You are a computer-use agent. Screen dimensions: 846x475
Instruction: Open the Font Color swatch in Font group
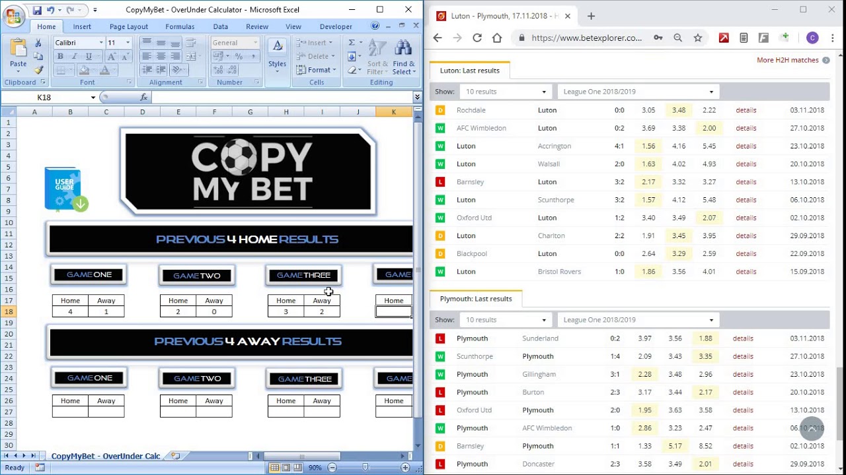point(105,70)
